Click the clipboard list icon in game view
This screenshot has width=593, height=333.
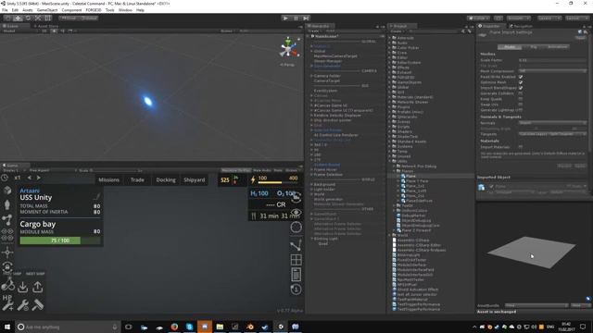(x=296, y=275)
